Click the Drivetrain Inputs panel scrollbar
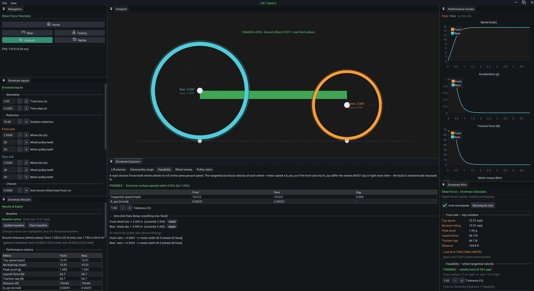 tap(105, 117)
